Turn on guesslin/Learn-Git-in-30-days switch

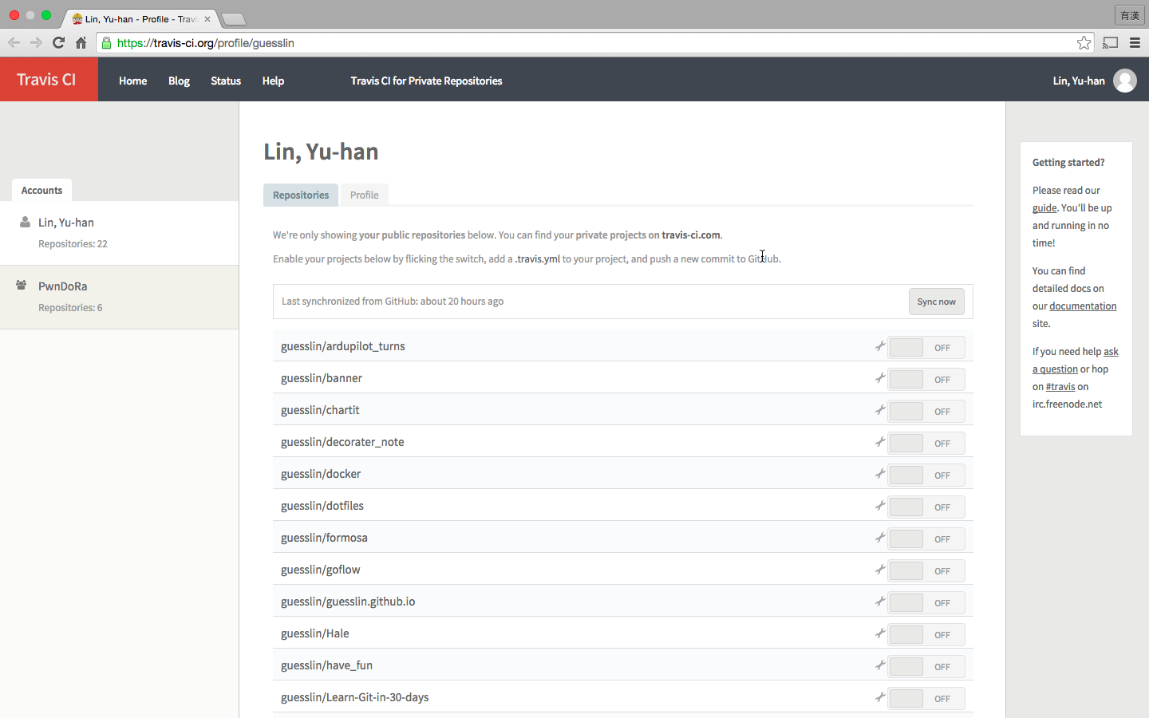[926, 698]
